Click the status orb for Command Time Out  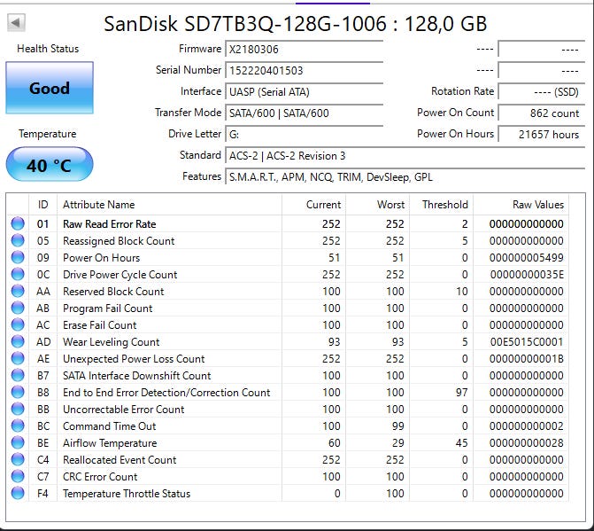point(18,426)
